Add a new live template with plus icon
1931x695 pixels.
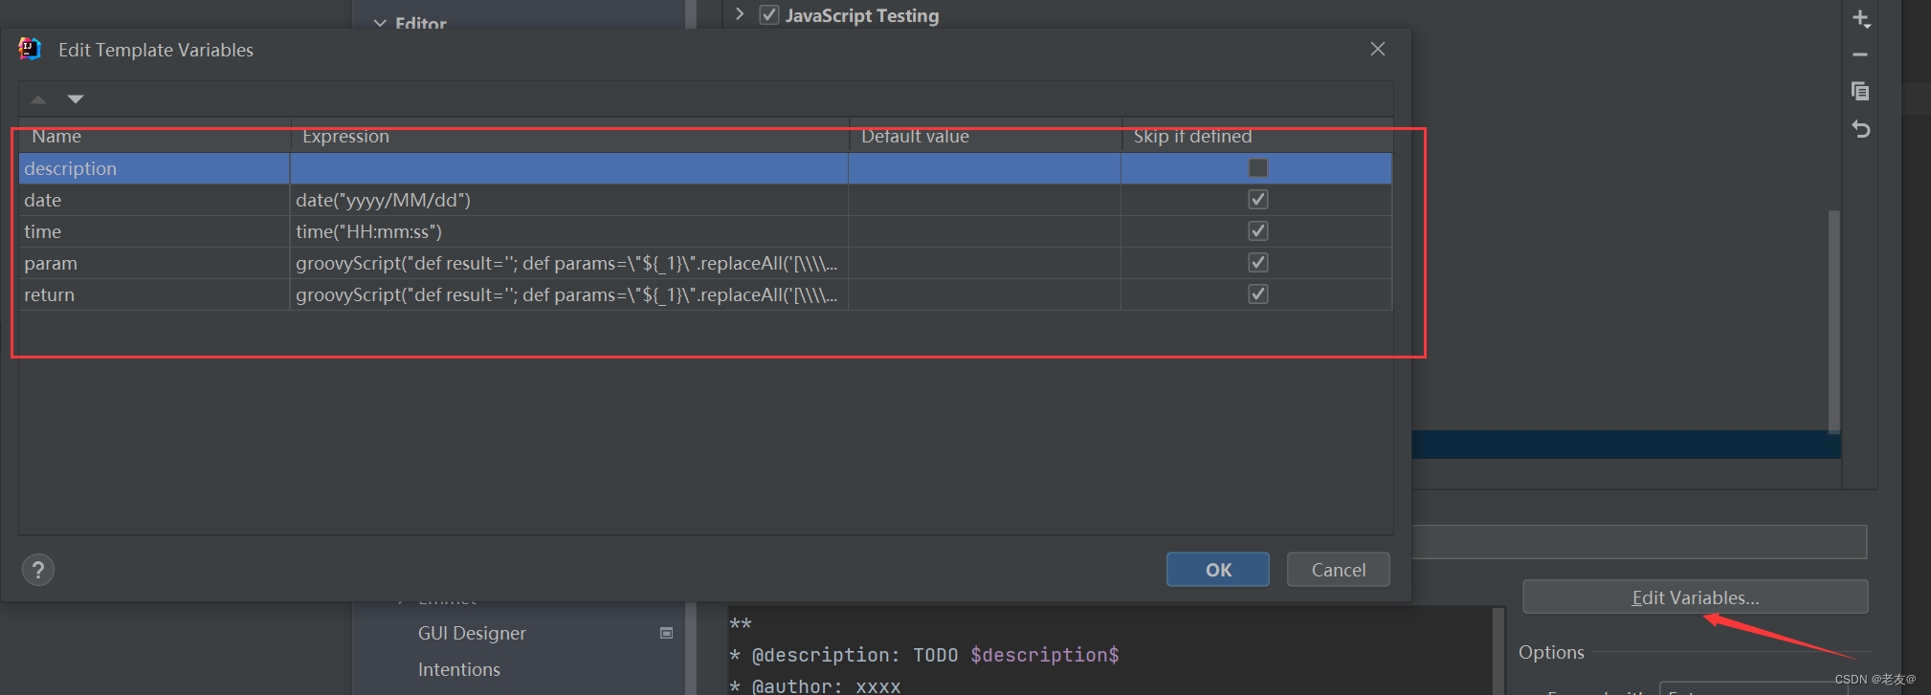1861,19
